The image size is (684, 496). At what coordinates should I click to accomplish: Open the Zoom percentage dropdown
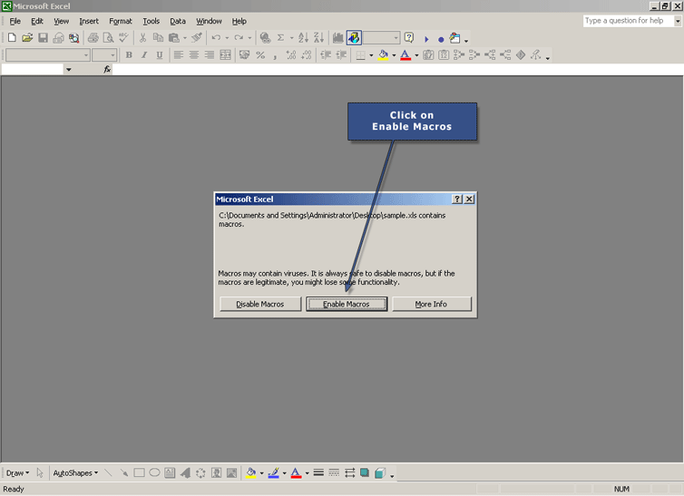[x=381, y=38]
